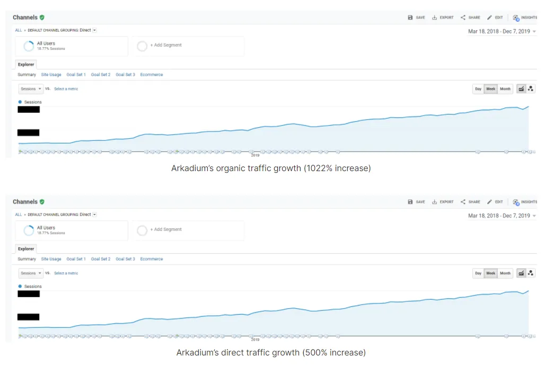Viewport: 554px width, 365px height.
Task: Switch top chart to Day view
Action: tap(478, 89)
